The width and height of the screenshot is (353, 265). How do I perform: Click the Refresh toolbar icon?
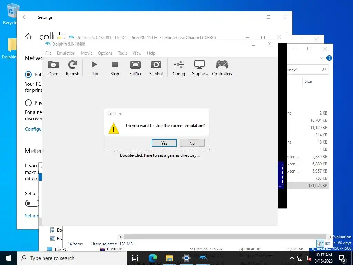(72, 68)
